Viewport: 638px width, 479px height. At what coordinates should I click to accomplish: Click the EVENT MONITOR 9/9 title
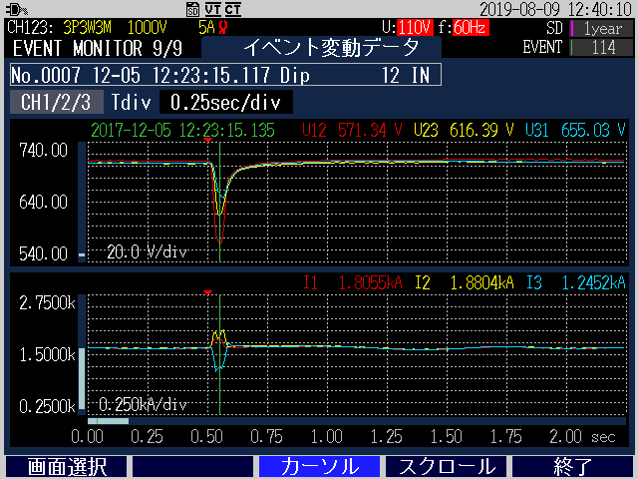coord(98,48)
